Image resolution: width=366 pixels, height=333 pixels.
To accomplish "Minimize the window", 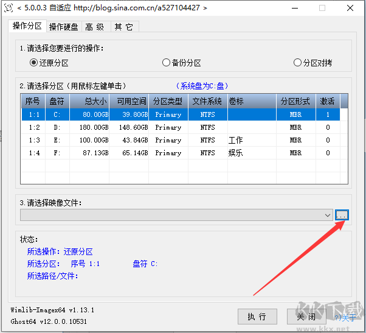I will (295, 8).
